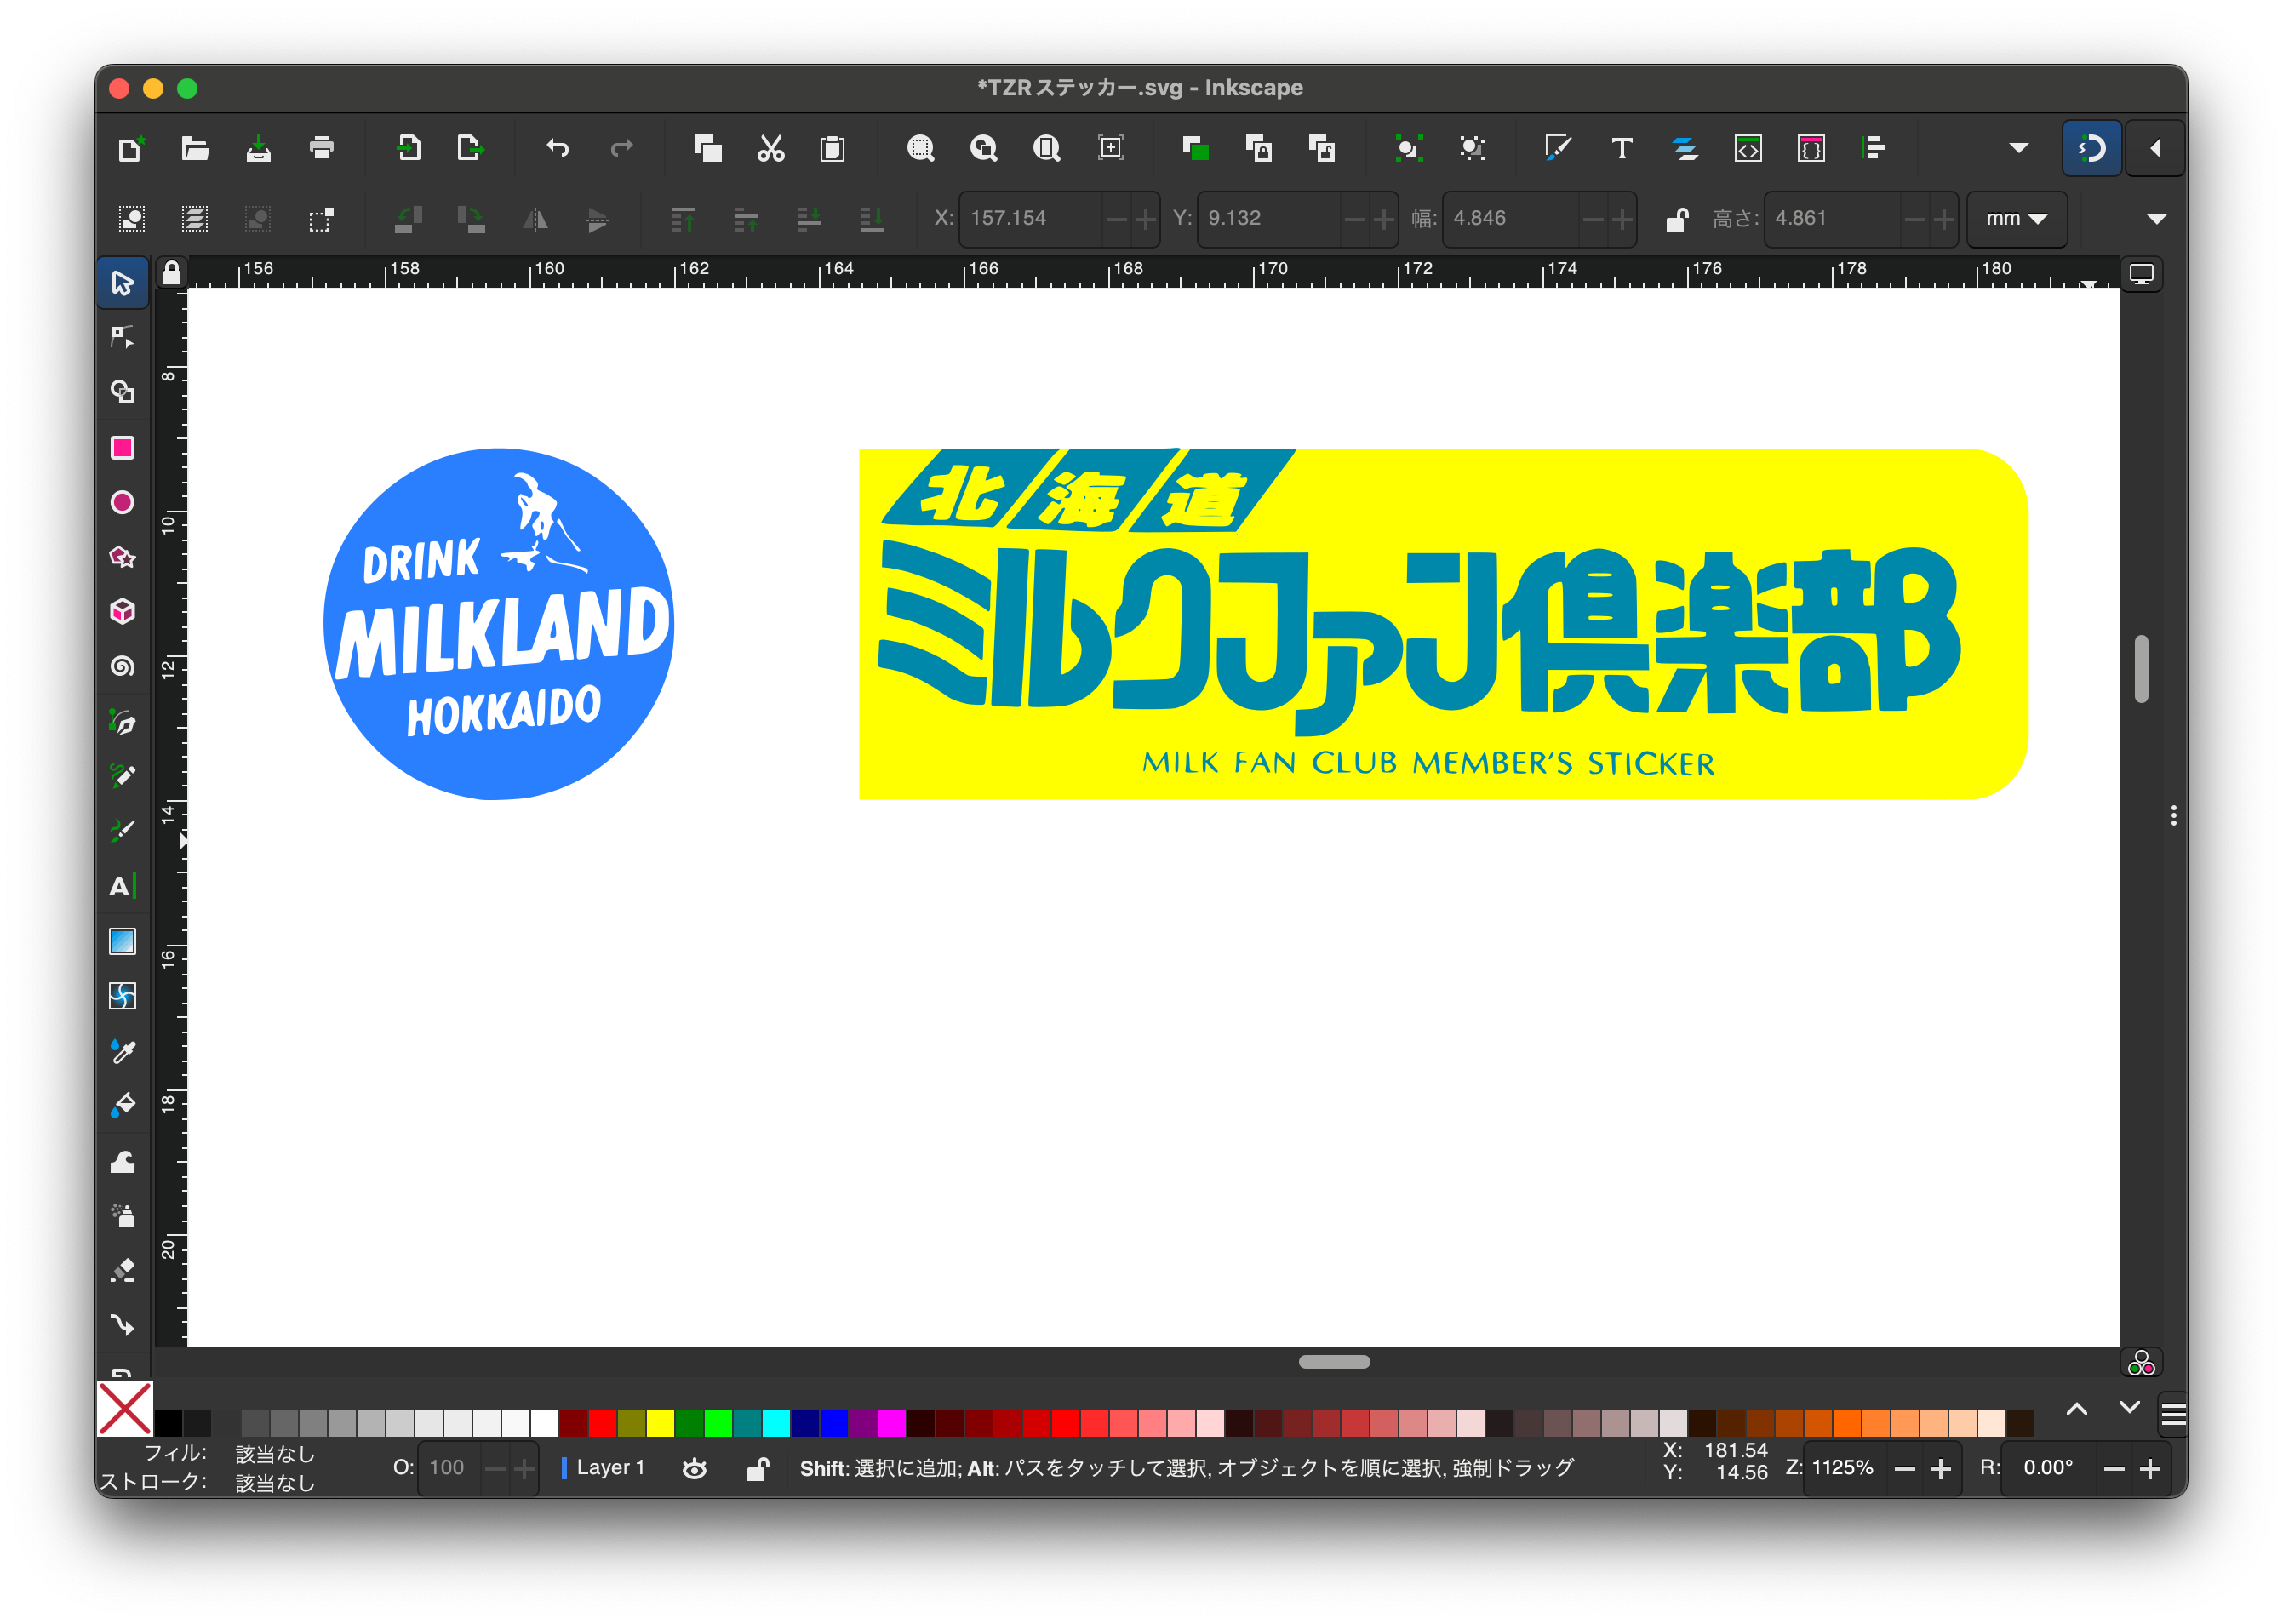Pick the black palette swatch

click(169, 1422)
